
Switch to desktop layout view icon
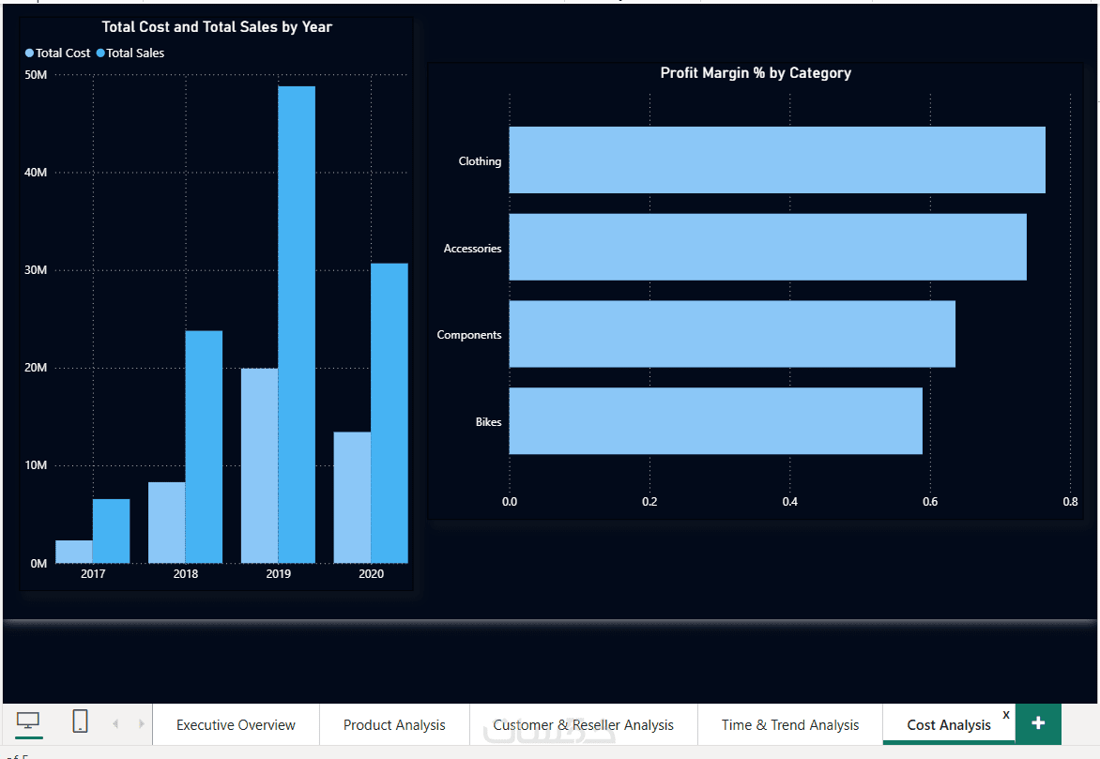coord(28,721)
